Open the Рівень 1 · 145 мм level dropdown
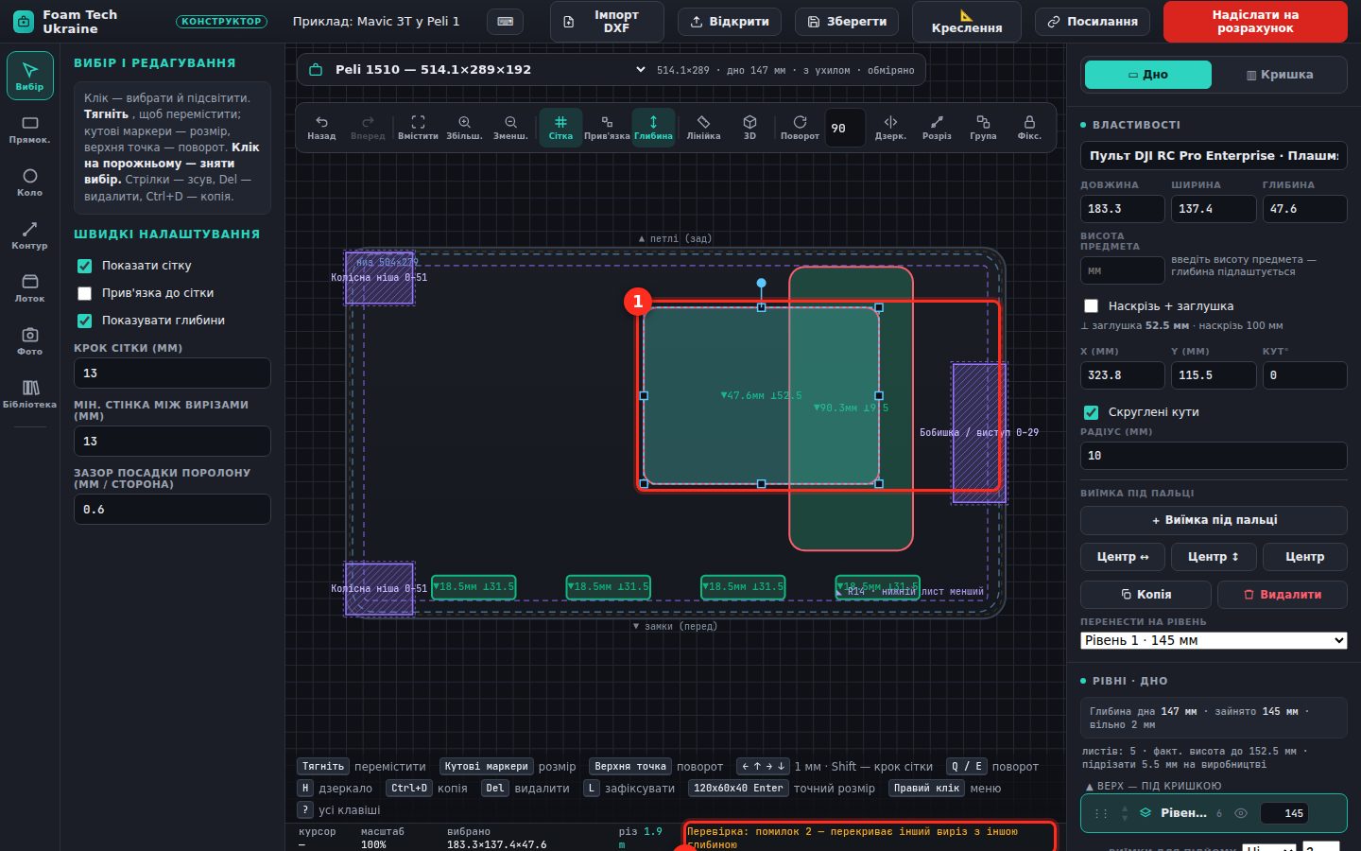 coord(1214,641)
